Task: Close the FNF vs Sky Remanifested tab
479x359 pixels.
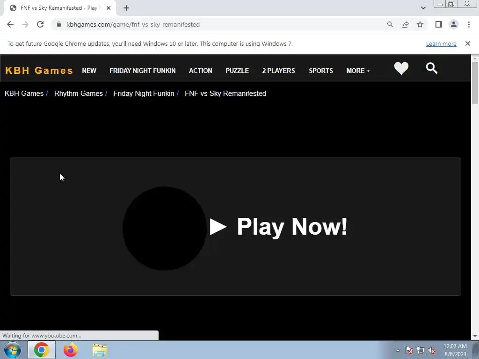Action: pyautogui.click(x=108, y=8)
